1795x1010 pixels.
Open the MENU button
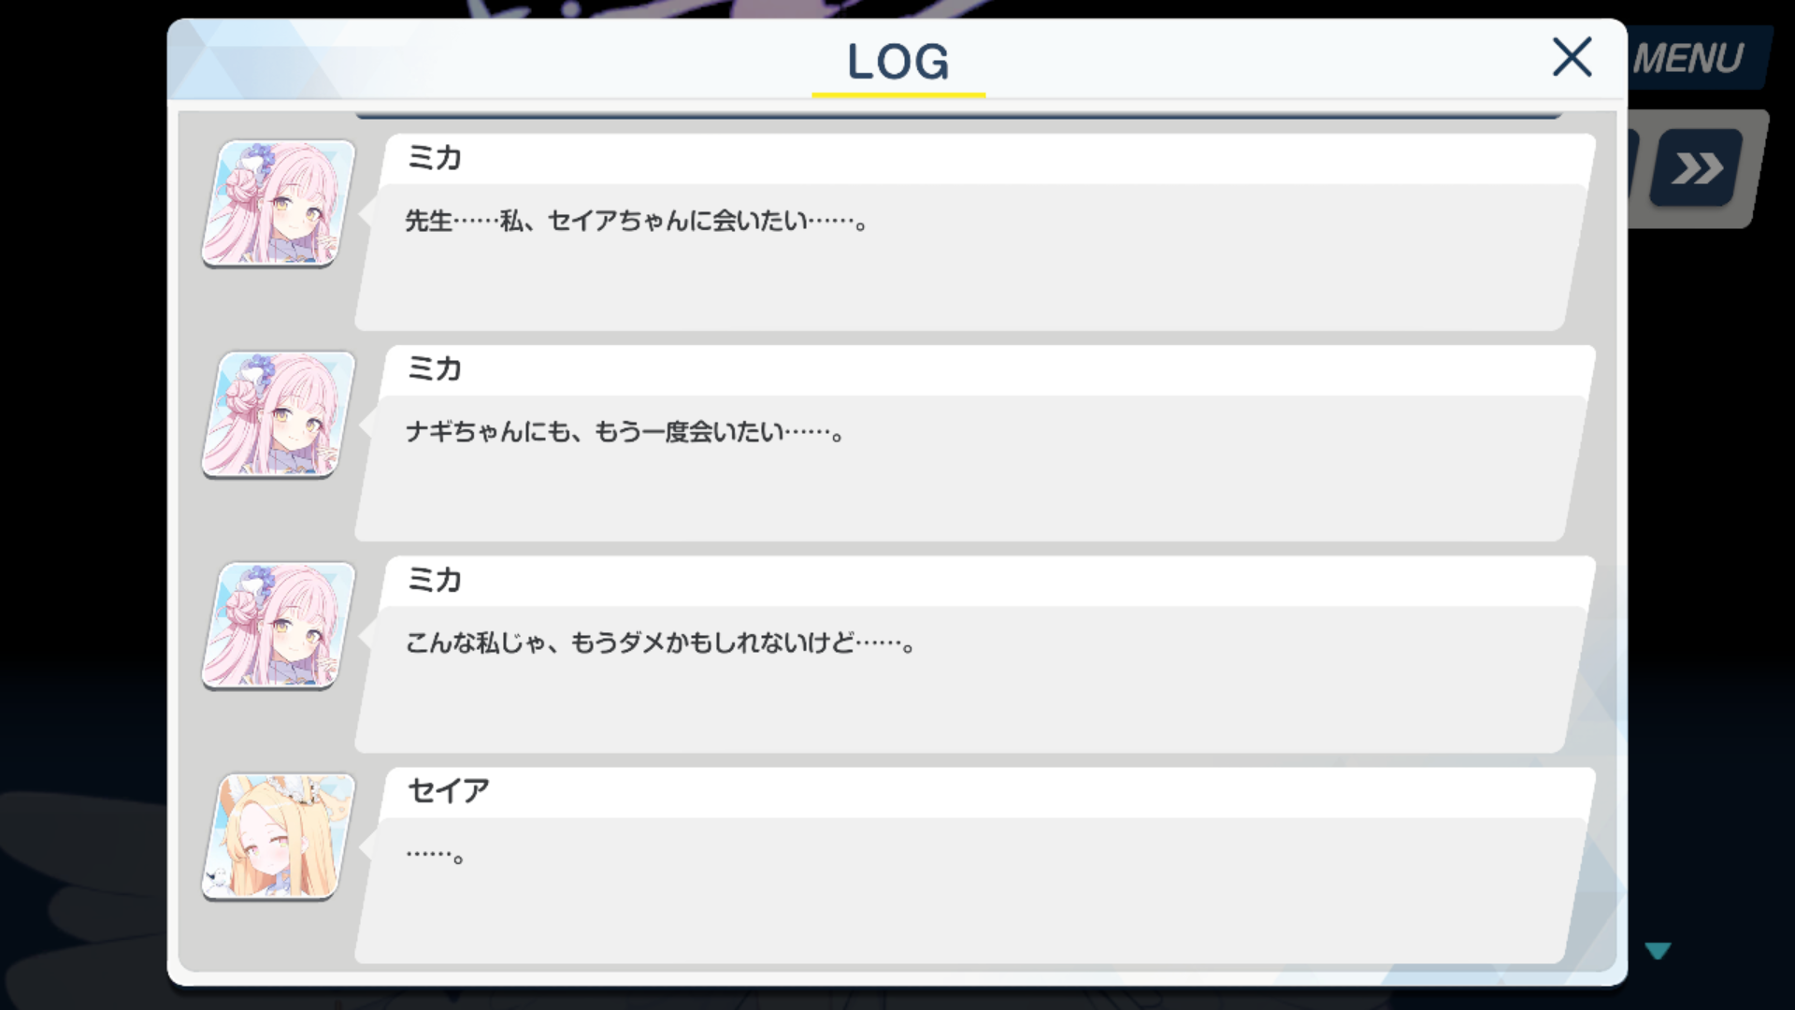(1692, 58)
